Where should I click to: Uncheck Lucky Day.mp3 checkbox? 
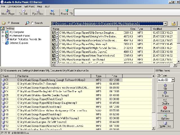54,52
